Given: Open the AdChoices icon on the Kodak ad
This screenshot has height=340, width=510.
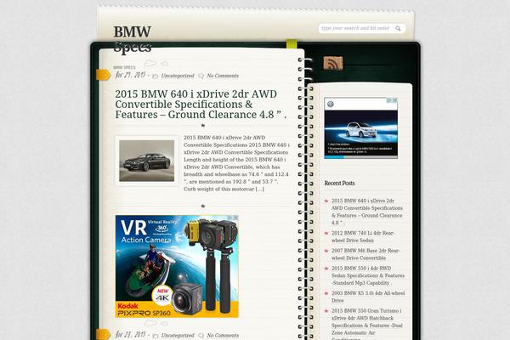Looking at the screenshot, I should [x=230, y=218].
